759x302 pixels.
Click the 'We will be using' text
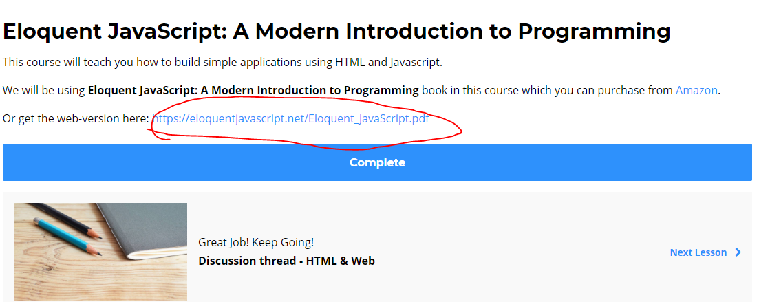[44, 90]
